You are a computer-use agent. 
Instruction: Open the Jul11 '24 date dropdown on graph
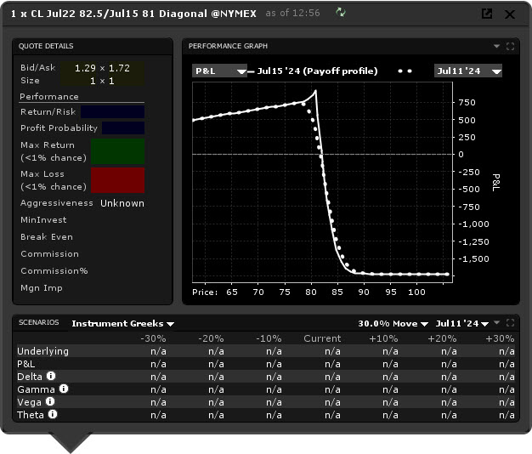pos(467,71)
